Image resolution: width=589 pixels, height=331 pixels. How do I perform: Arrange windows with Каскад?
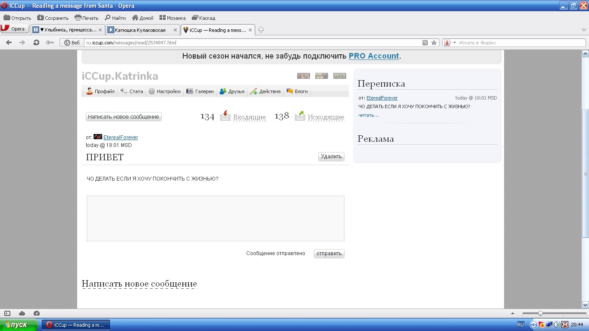tap(204, 18)
